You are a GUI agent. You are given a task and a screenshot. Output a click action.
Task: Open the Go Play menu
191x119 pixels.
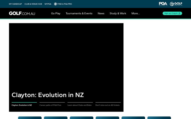tap(56, 13)
